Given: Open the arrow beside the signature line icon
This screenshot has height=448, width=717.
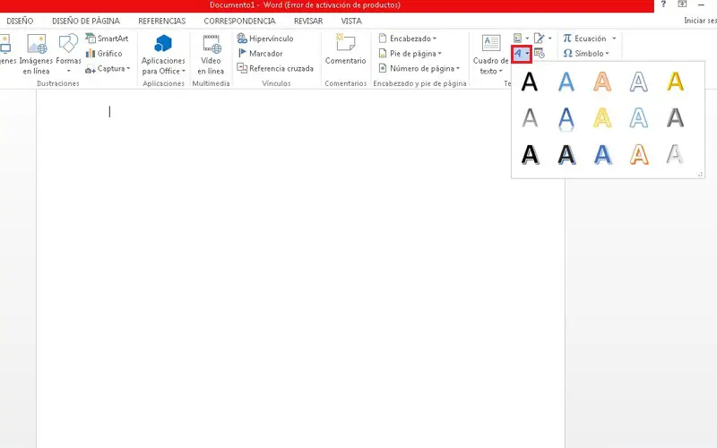Looking at the screenshot, I should click(550, 39).
